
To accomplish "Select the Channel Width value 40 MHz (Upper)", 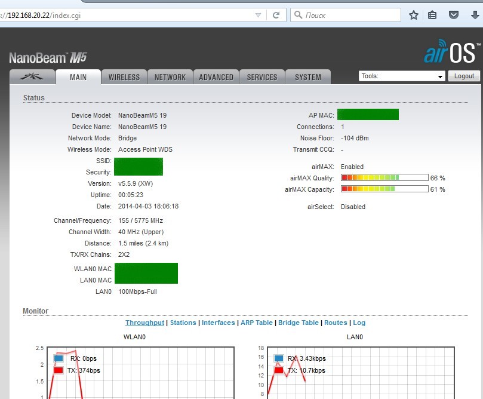I will [141, 232].
